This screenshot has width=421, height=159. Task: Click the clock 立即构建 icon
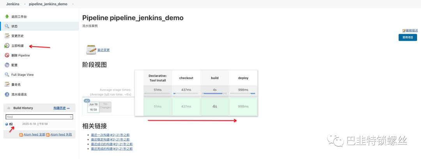tap(7, 45)
